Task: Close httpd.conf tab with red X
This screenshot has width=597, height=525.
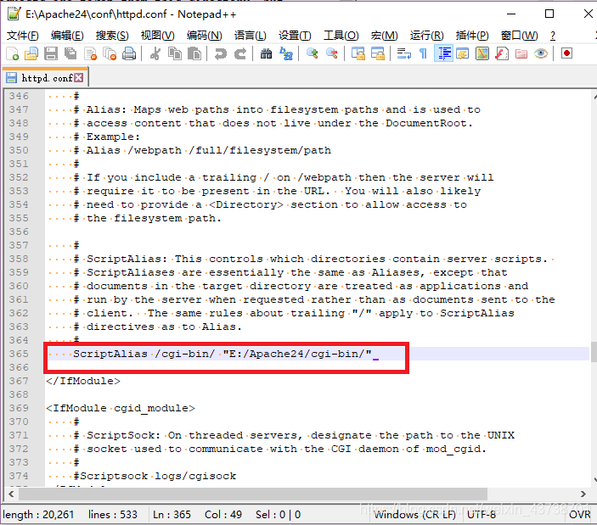Action: coord(78,77)
